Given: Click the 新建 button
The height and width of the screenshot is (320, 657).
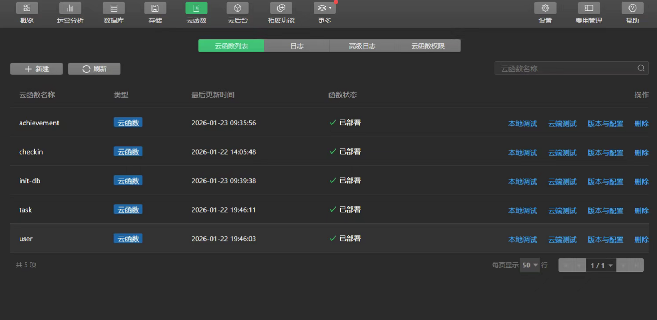Looking at the screenshot, I should pyautogui.click(x=36, y=69).
